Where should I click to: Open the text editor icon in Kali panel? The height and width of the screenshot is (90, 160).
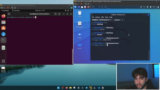coord(85,7)
